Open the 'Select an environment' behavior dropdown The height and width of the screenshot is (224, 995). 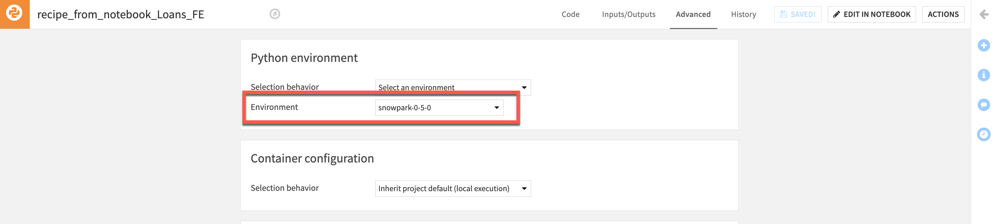(452, 87)
